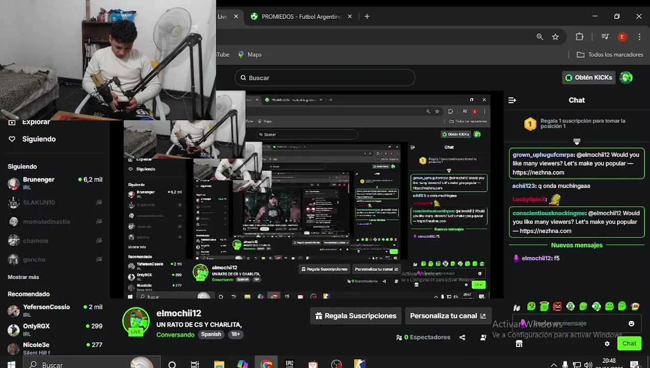
Task: Click the user icon next to share
Action: click(483, 337)
